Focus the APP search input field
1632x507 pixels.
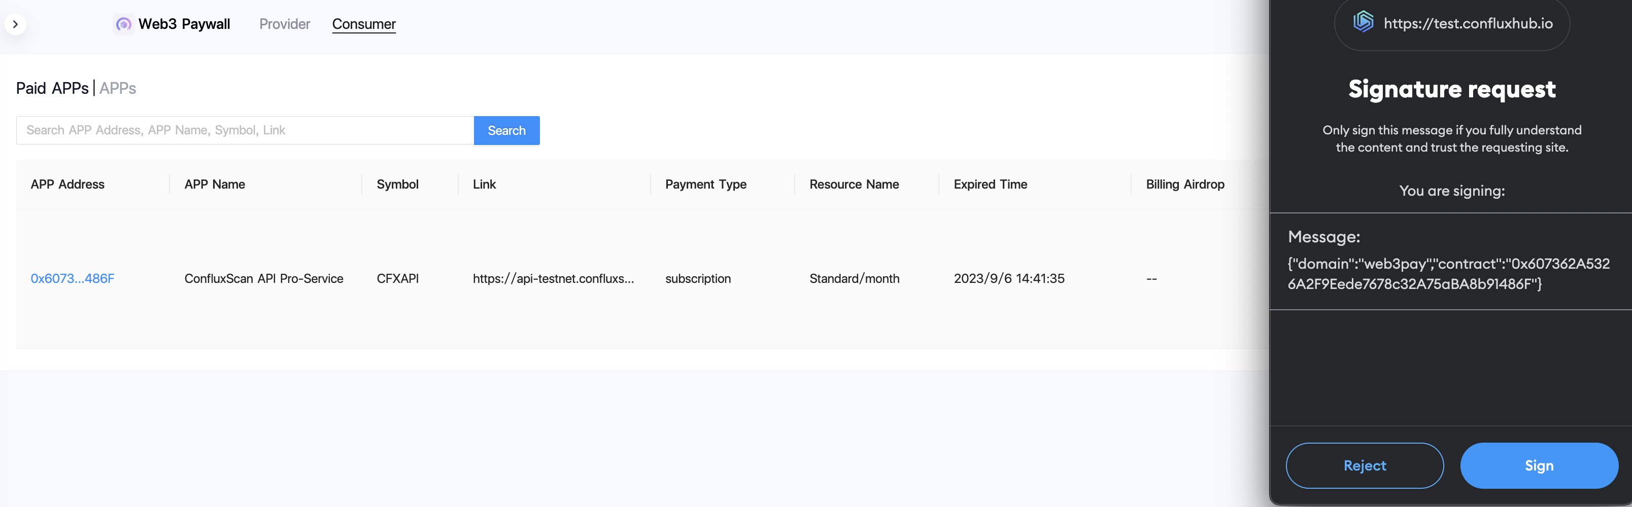(x=245, y=130)
